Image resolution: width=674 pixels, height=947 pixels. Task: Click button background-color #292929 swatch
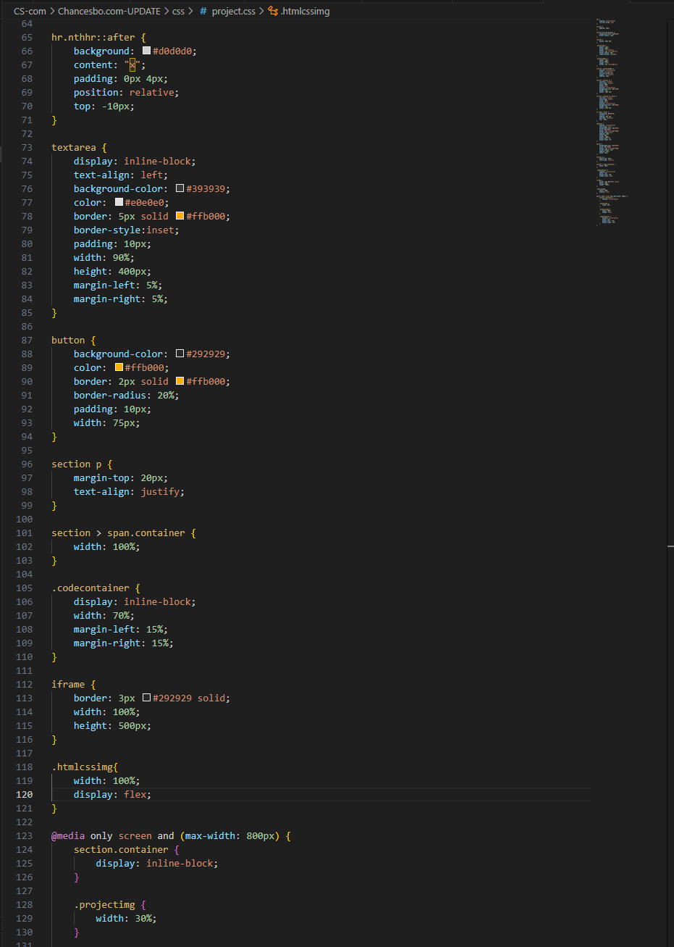click(180, 354)
